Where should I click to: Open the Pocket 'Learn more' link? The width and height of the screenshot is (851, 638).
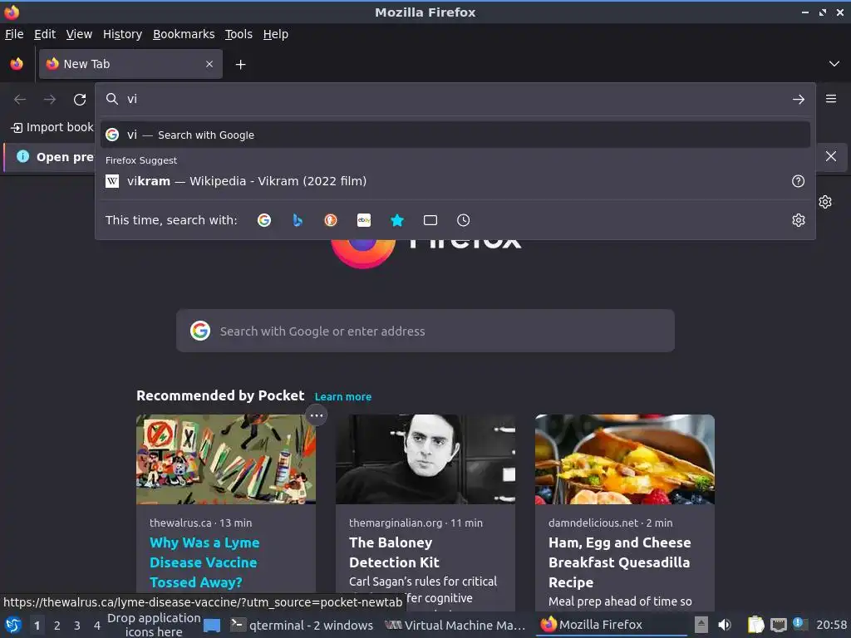(x=343, y=396)
